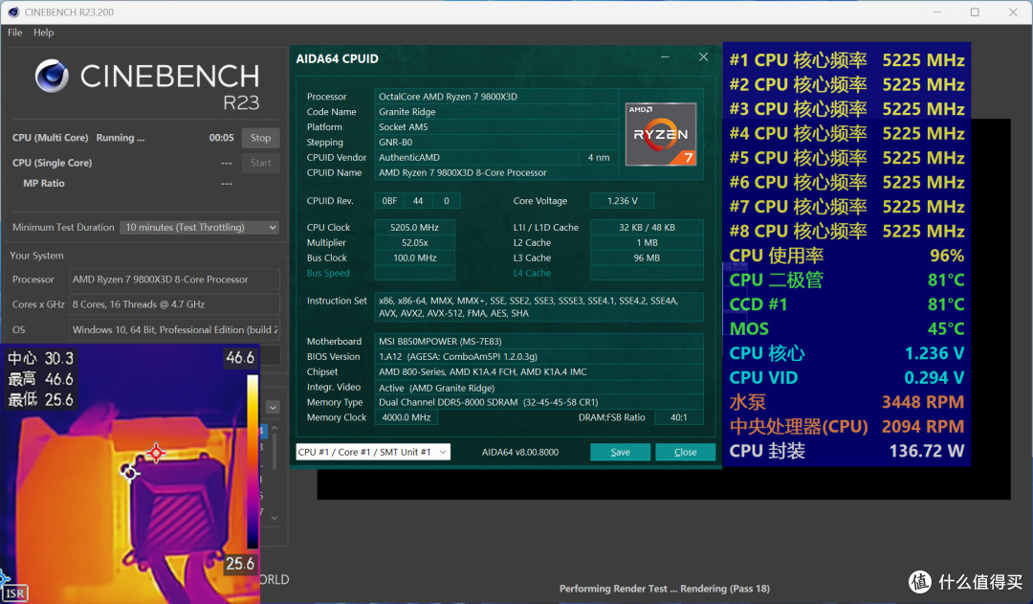This screenshot has height=604, width=1033.
Task: Click the BIOS Version field
Action: pos(538,357)
